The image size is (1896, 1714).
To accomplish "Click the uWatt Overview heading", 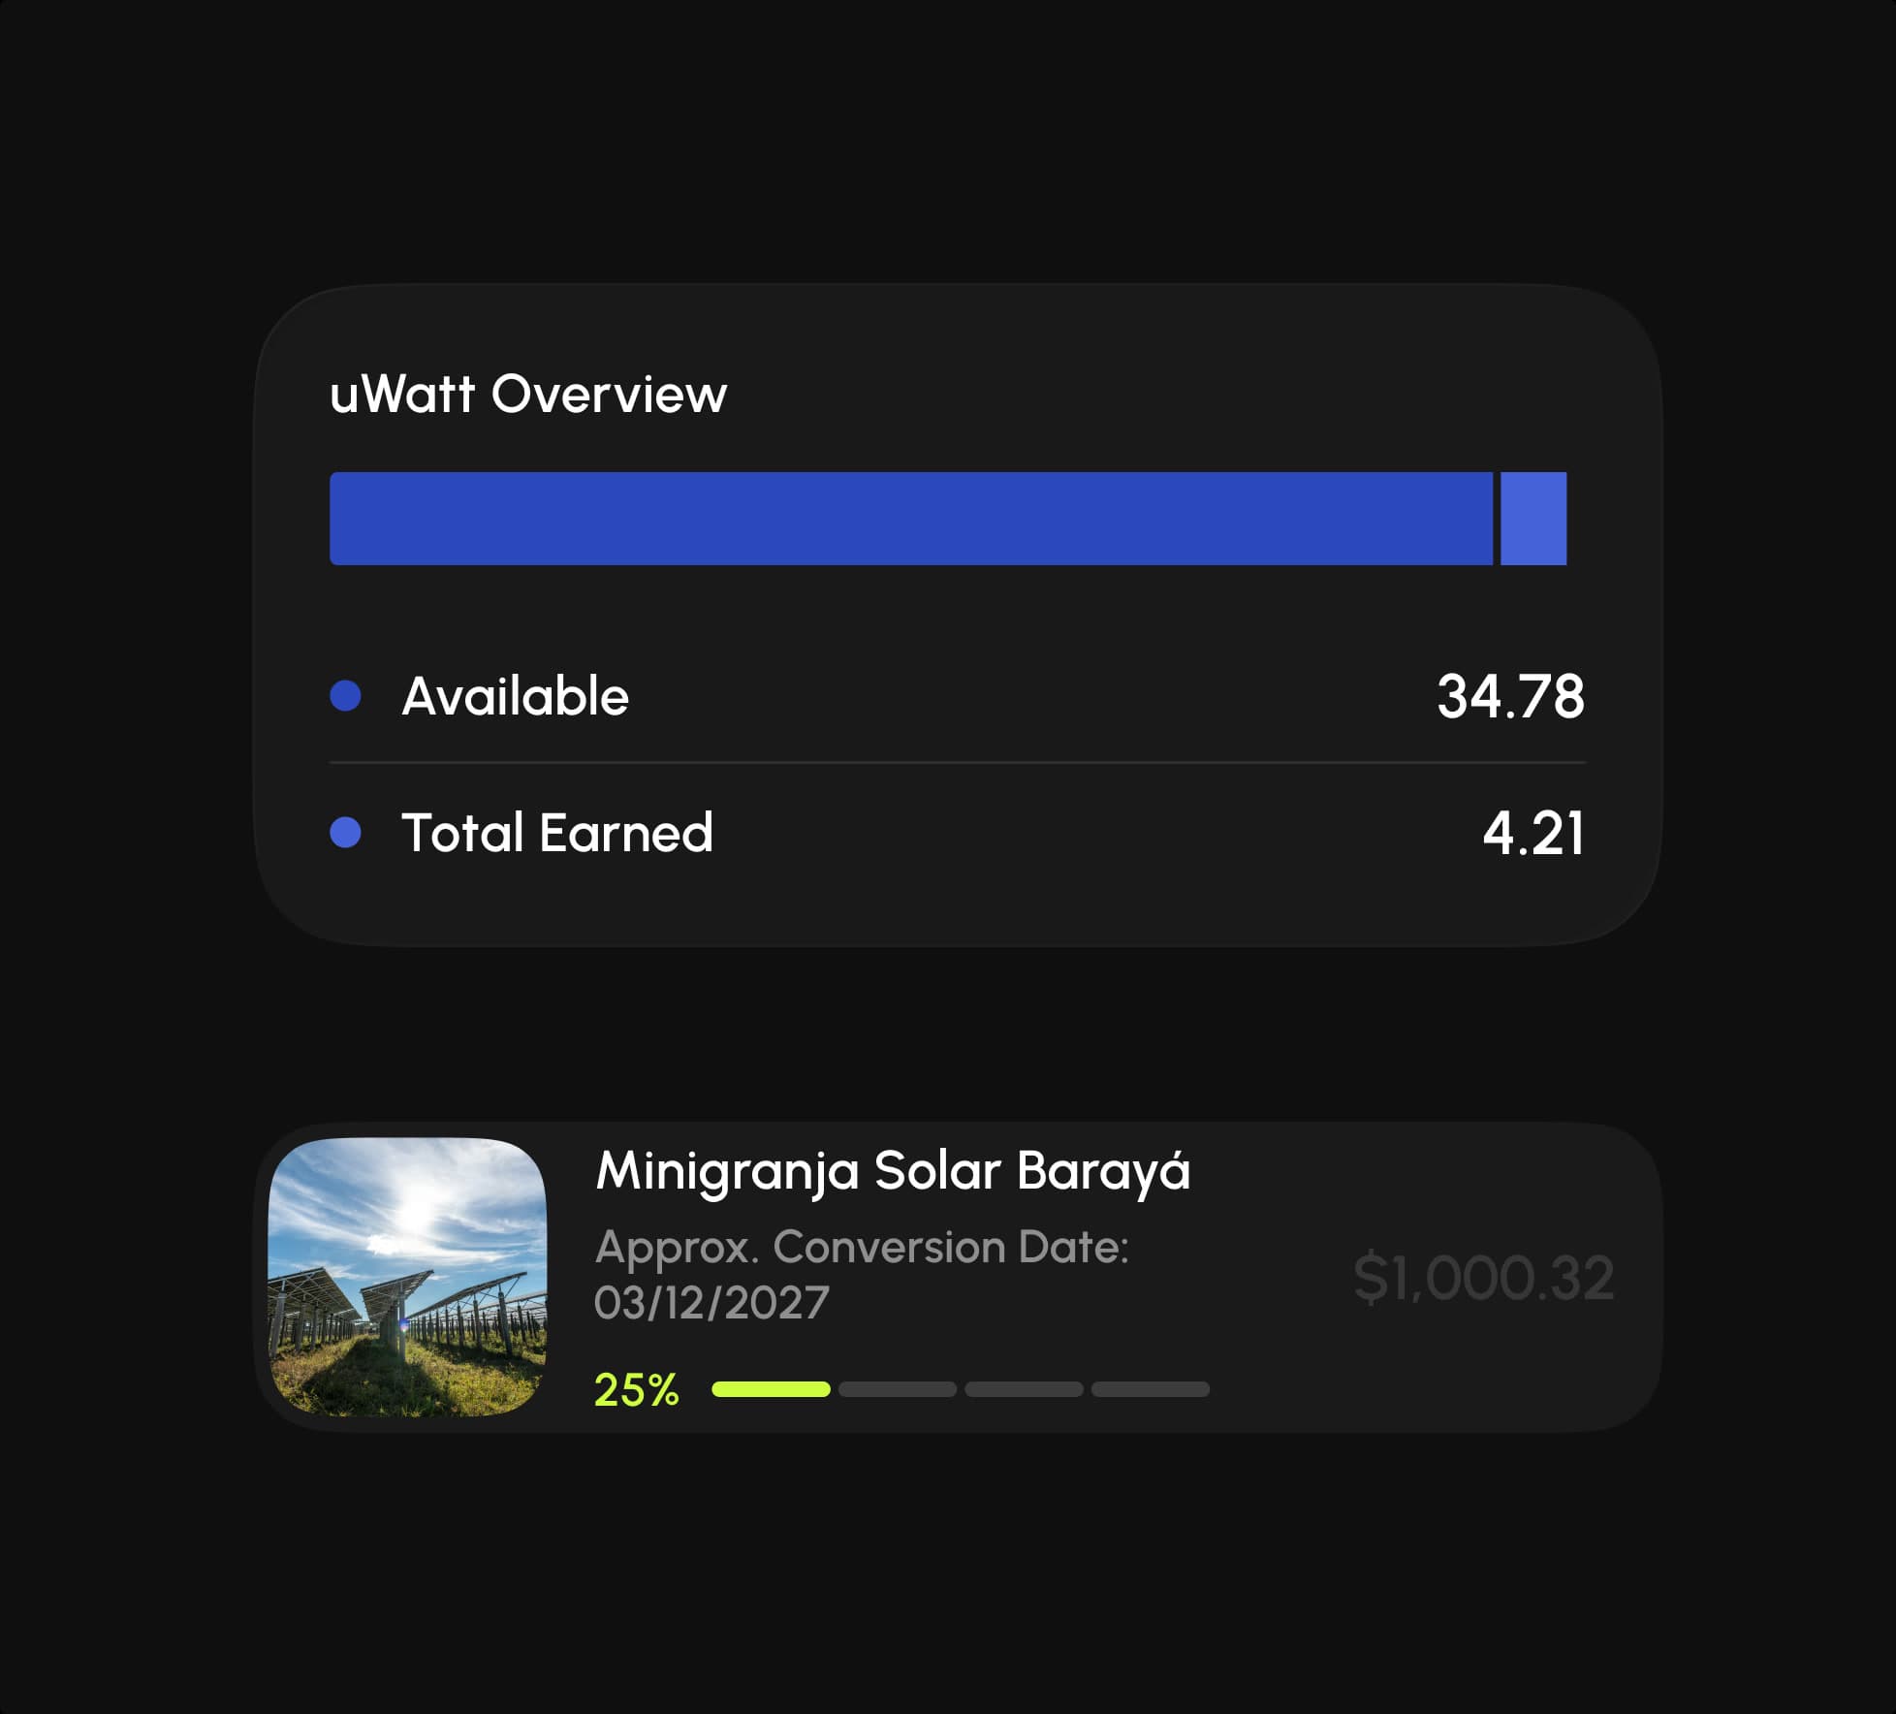I will pos(528,394).
